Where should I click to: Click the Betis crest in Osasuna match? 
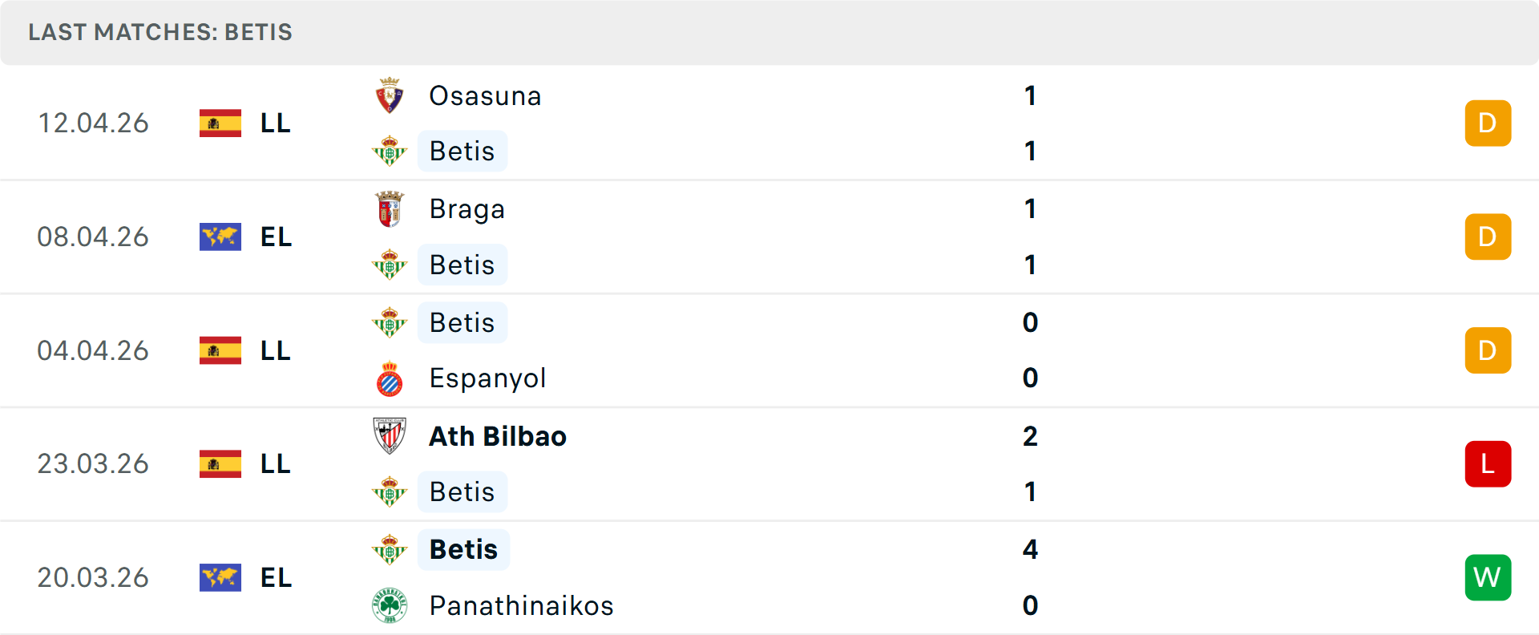pos(390,151)
